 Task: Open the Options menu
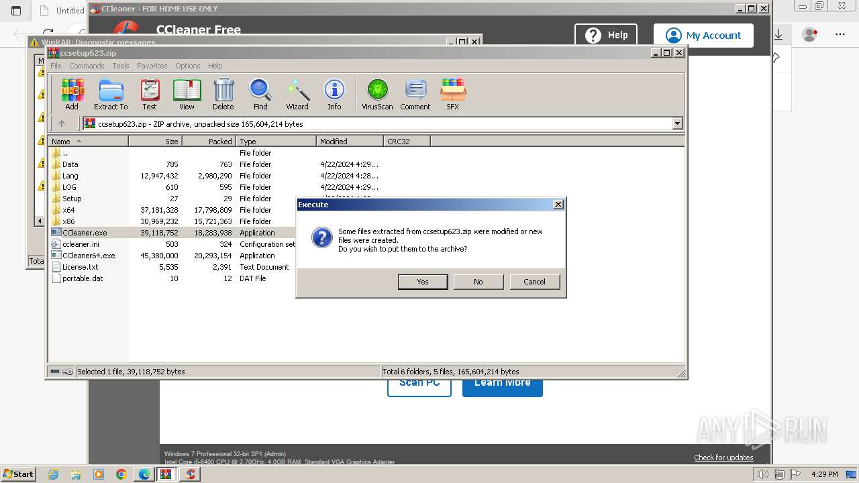tap(188, 66)
